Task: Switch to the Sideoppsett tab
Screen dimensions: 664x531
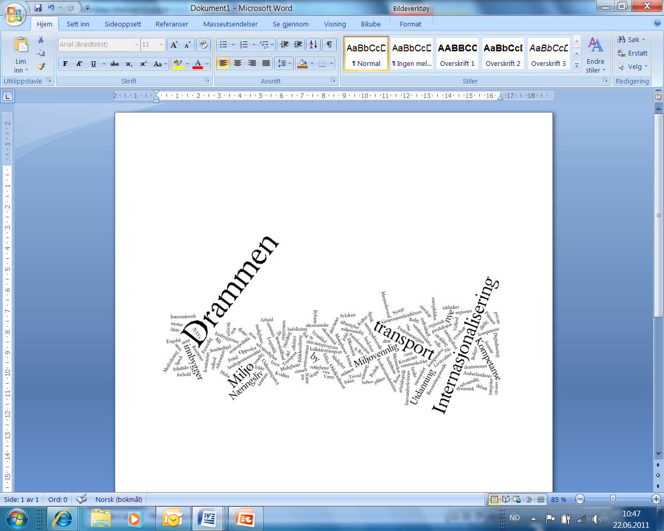Action: click(x=123, y=24)
